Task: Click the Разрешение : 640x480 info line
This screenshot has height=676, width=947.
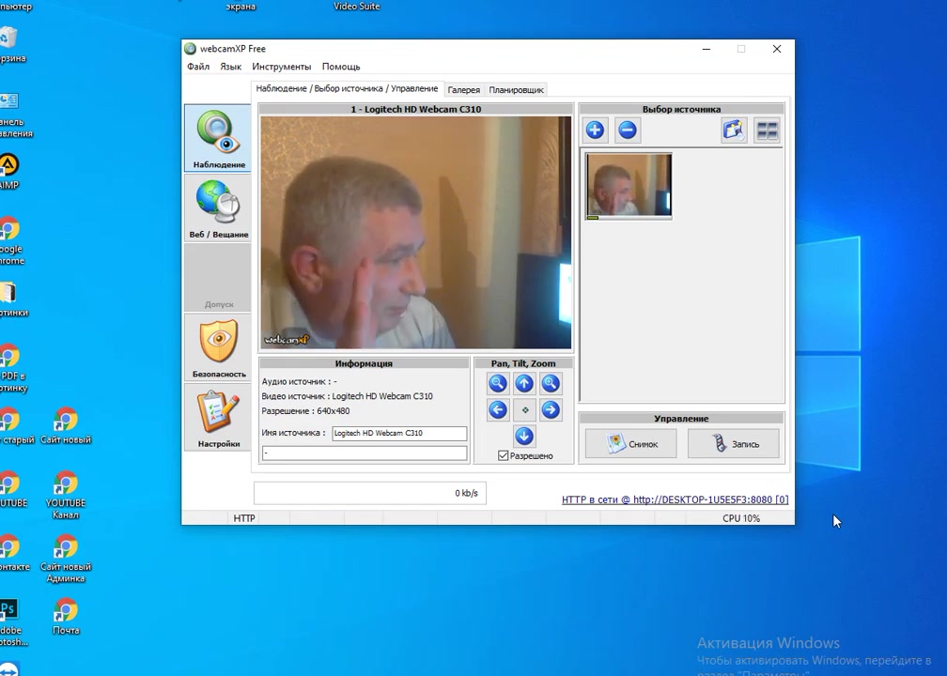Action: pyautogui.click(x=305, y=411)
